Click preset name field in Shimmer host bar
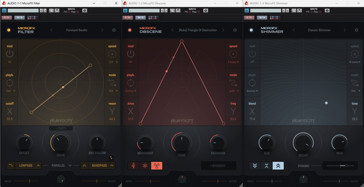The height and width of the screenshot is (187, 364). click(x=266, y=10)
